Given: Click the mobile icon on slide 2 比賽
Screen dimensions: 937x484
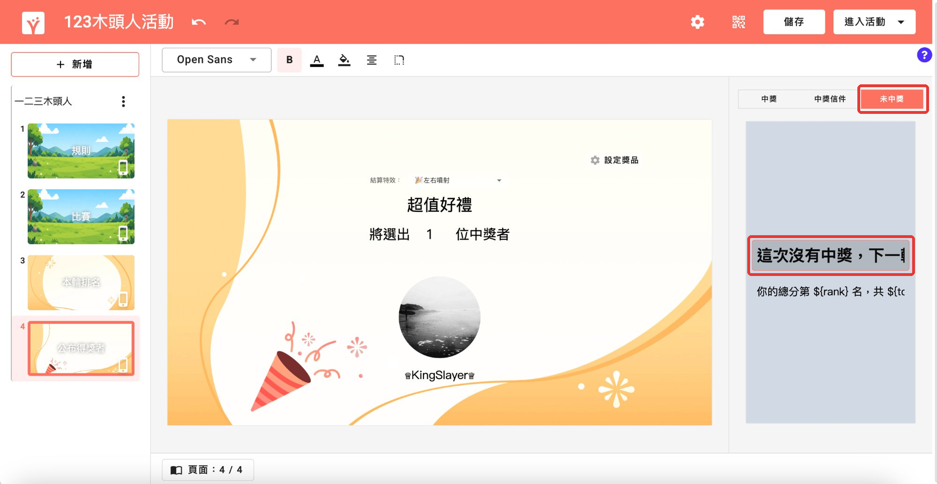Looking at the screenshot, I should coord(123,233).
